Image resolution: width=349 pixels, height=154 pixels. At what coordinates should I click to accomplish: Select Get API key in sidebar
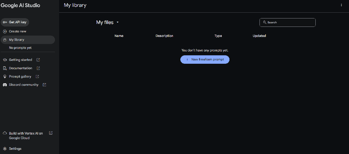[15, 22]
